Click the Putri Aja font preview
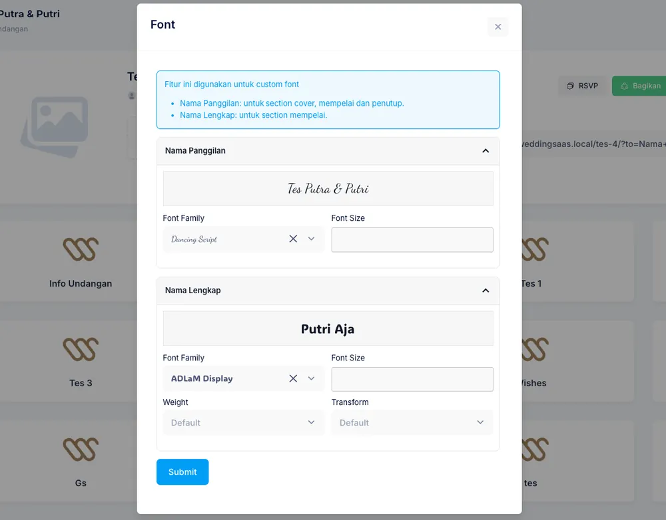 click(328, 328)
